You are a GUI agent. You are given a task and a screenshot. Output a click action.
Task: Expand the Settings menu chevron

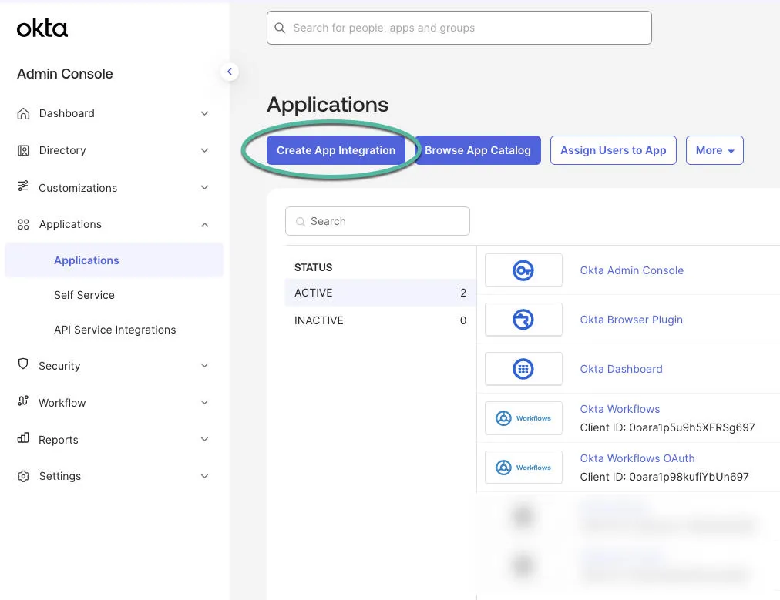point(204,476)
